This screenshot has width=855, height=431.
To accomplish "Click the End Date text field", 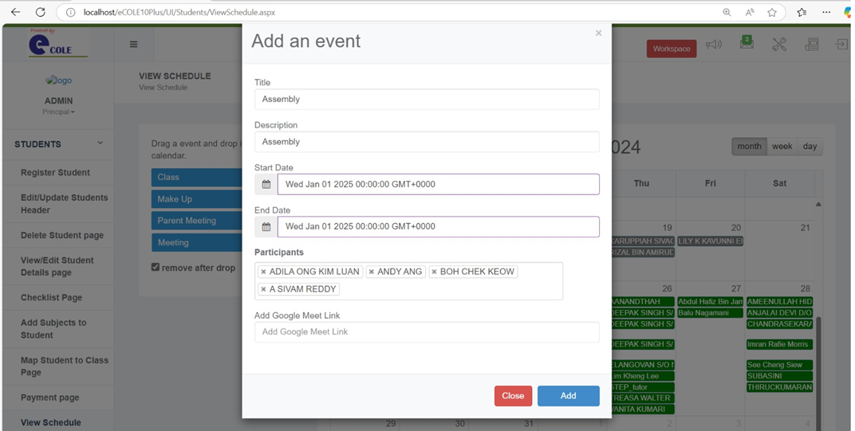I will point(439,227).
